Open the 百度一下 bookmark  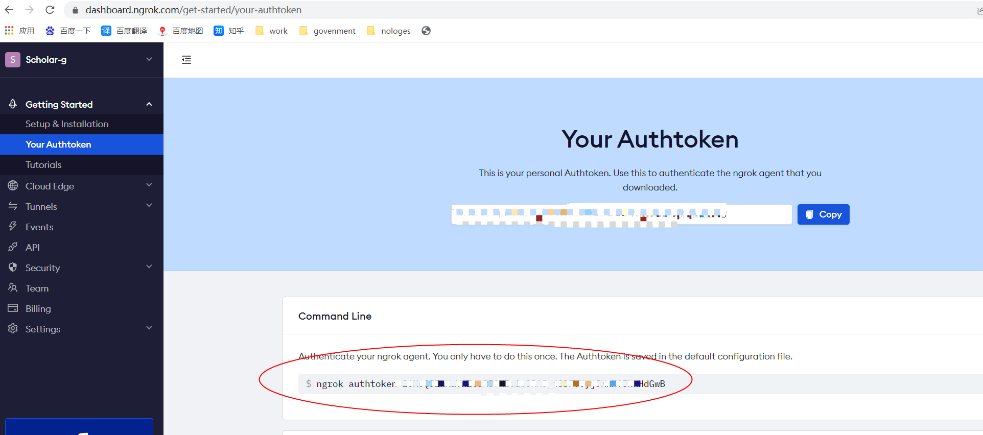coord(68,31)
